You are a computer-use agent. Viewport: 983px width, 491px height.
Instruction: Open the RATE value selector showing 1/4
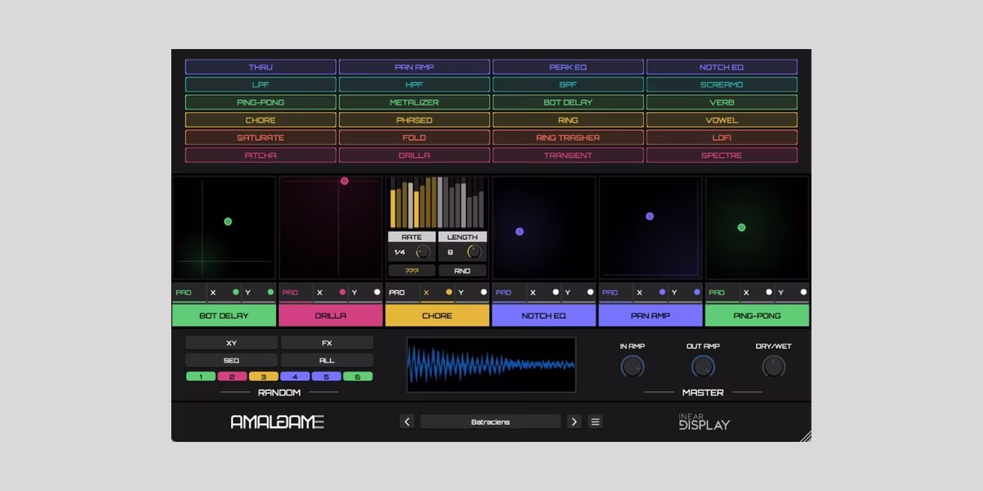click(401, 251)
